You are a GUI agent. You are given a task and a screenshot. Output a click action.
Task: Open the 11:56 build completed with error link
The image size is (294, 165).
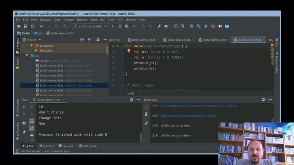[x=198, y=106]
